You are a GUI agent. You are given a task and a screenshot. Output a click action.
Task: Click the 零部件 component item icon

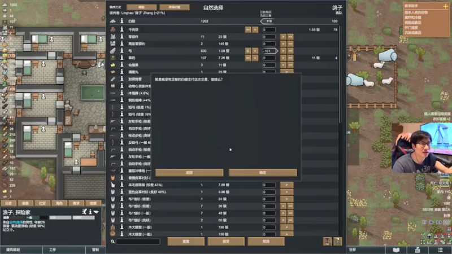[112, 37]
